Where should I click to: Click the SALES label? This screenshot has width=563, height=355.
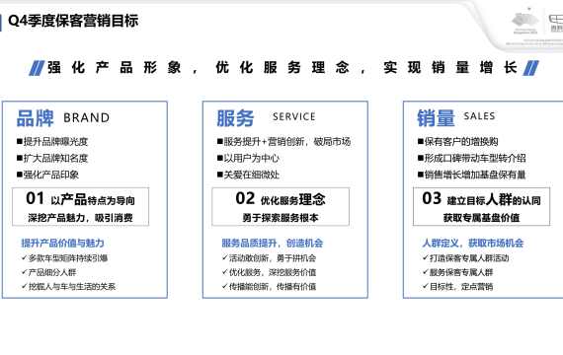click(x=479, y=116)
